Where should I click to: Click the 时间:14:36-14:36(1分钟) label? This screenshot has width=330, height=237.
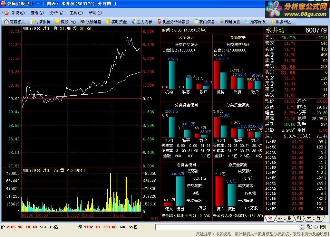click(184, 30)
